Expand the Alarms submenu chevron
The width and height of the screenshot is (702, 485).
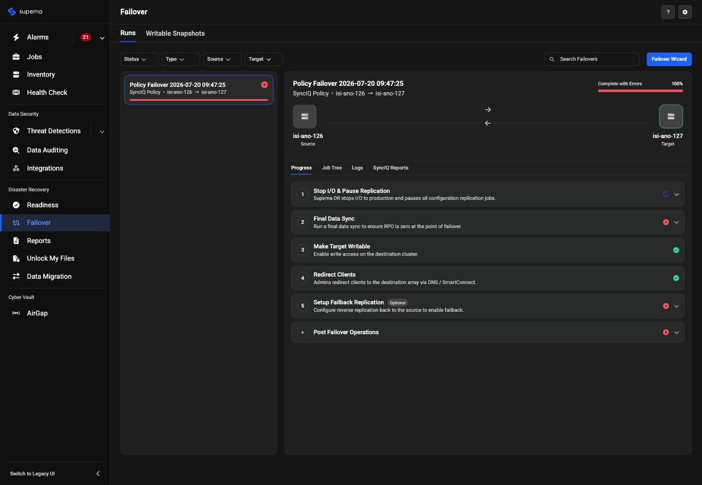(102, 38)
